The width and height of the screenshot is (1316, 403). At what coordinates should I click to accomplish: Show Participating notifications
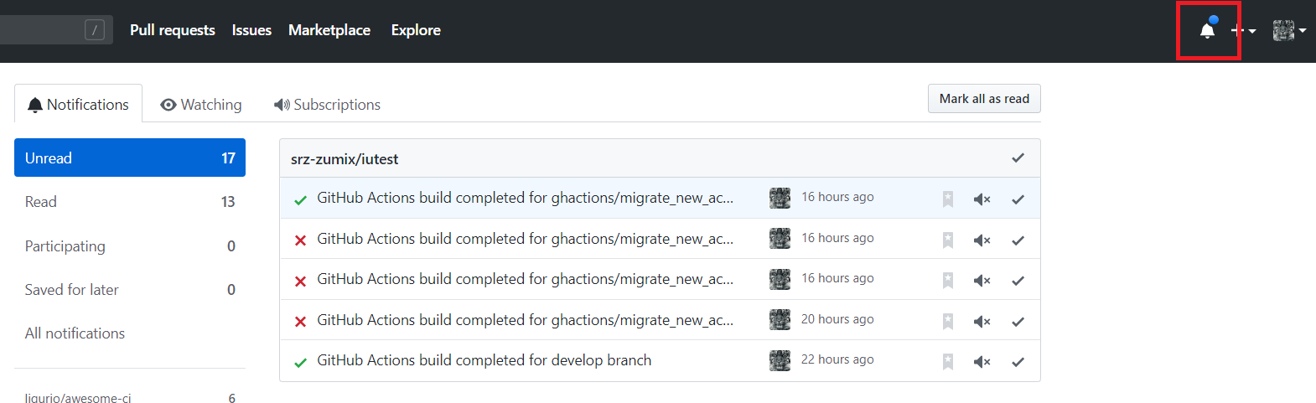[x=130, y=245]
